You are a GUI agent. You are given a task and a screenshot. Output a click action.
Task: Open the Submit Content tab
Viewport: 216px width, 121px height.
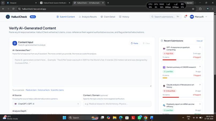66,17
